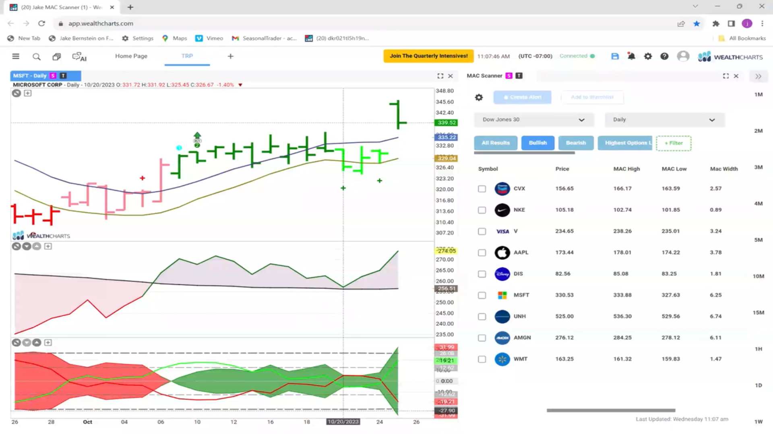This screenshot has height=434, width=773.
Task: Tick the WMT row checkbox
Action: (x=482, y=359)
